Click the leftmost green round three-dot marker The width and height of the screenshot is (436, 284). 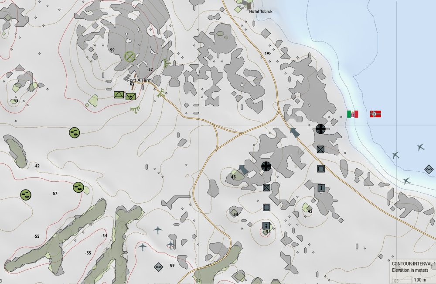(26, 194)
